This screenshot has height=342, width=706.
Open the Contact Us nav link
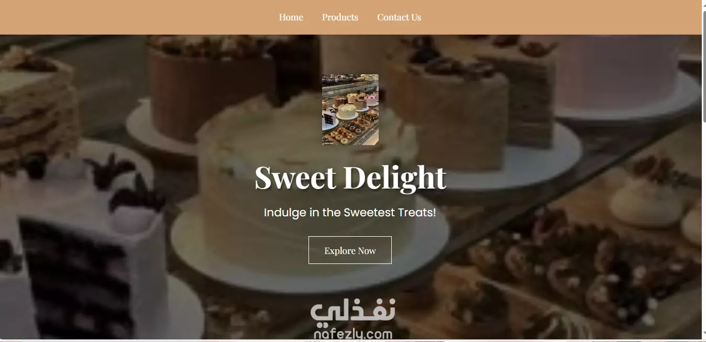(399, 17)
